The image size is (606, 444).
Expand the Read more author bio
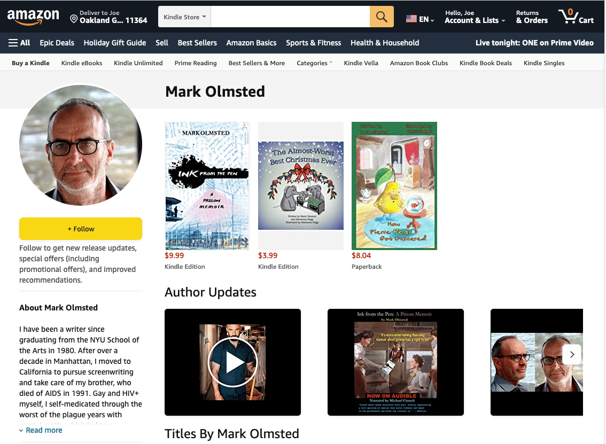pyautogui.click(x=41, y=430)
